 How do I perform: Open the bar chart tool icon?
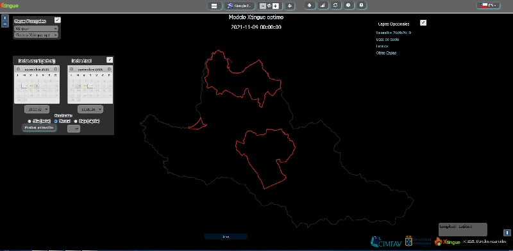323,5
